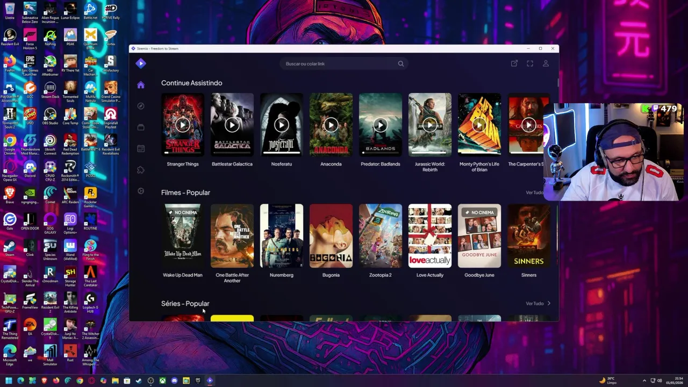Image resolution: width=688 pixels, height=387 pixels.
Task: Select the GOG GALAXY desktop shortcut
Action: coord(50,223)
